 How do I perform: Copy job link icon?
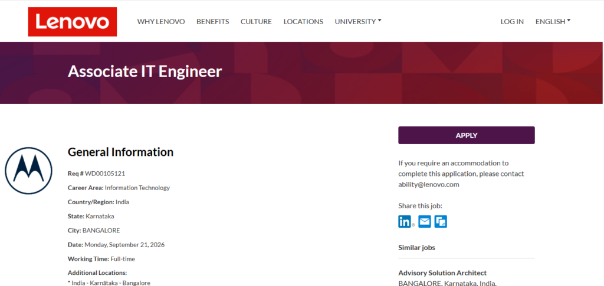[441, 221]
